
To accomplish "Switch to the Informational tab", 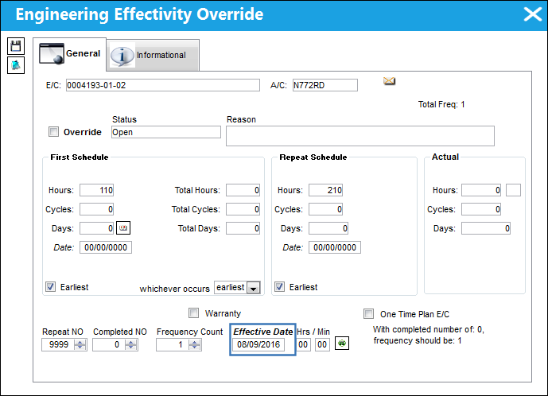I will (153, 55).
